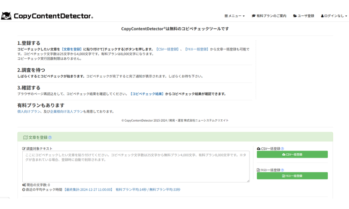Click the edit pencil icon beside 調査対象テキスト
The width and height of the screenshot is (349, 209).
pos(23,148)
